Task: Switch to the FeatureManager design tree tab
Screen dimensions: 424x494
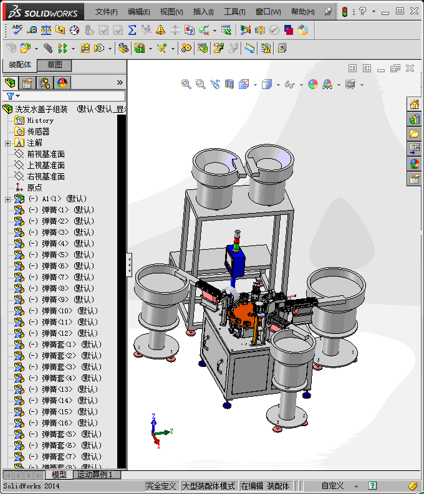Action: point(10,83)
